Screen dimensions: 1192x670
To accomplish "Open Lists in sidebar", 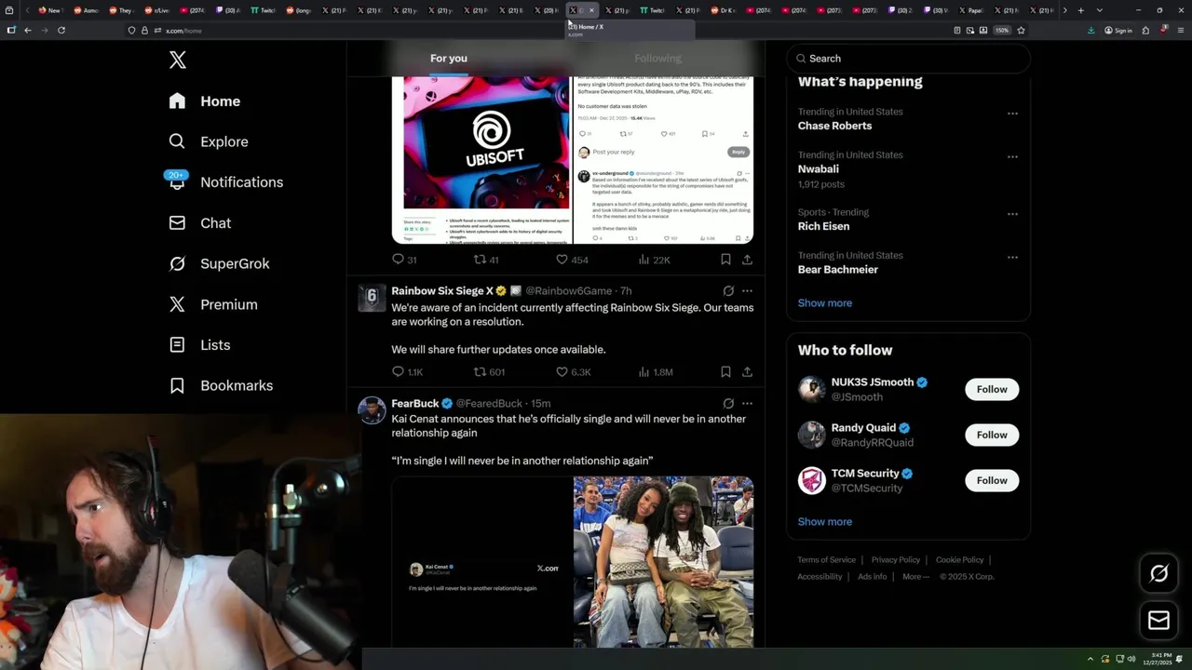I will [x=199, y=345].
